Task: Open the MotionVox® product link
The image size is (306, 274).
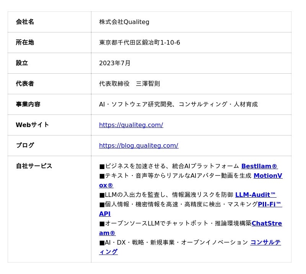Action: point(268,176)
